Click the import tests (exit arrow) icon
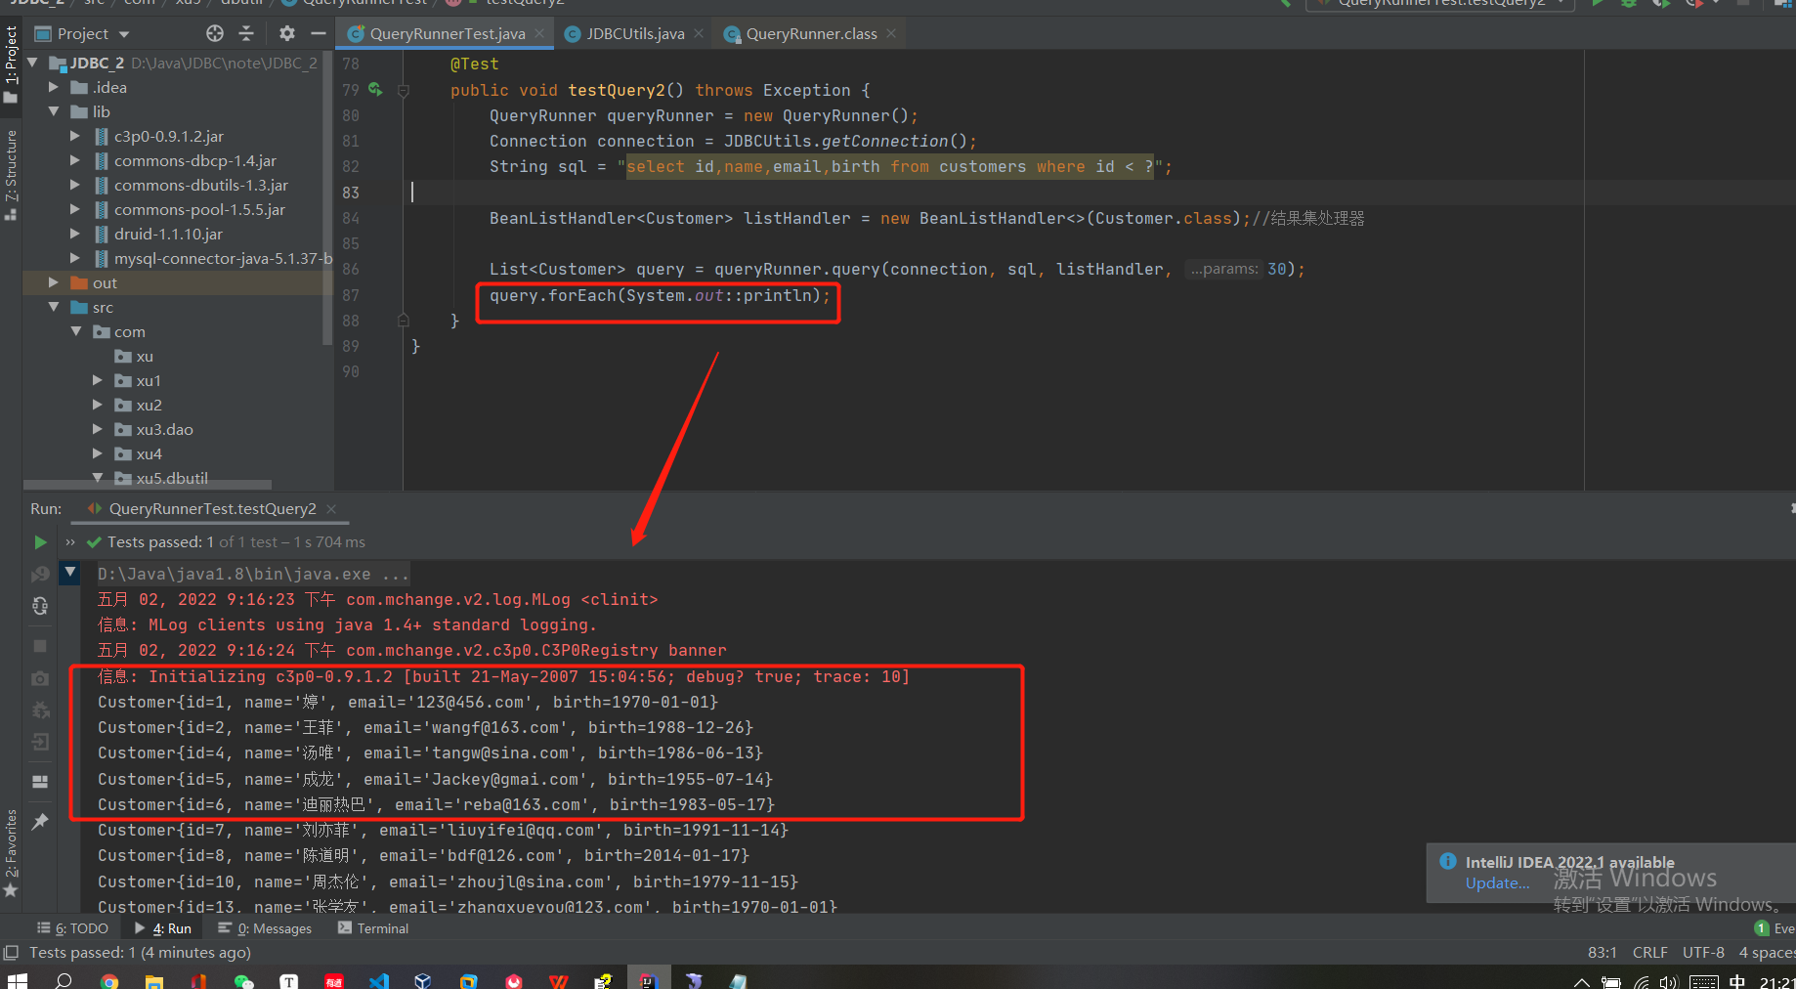The width and height of the screenshot is (1796, 989). pos(40,743)
